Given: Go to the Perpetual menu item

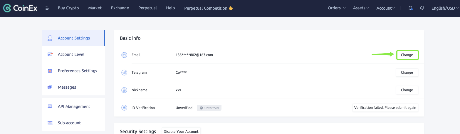Looking at the screenshot, I should 147,8.
